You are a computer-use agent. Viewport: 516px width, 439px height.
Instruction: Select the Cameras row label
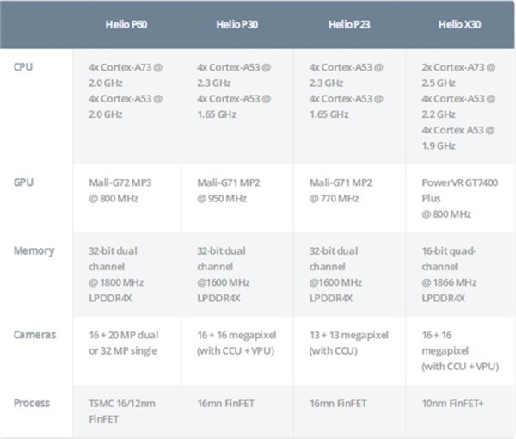click(35, 333)
